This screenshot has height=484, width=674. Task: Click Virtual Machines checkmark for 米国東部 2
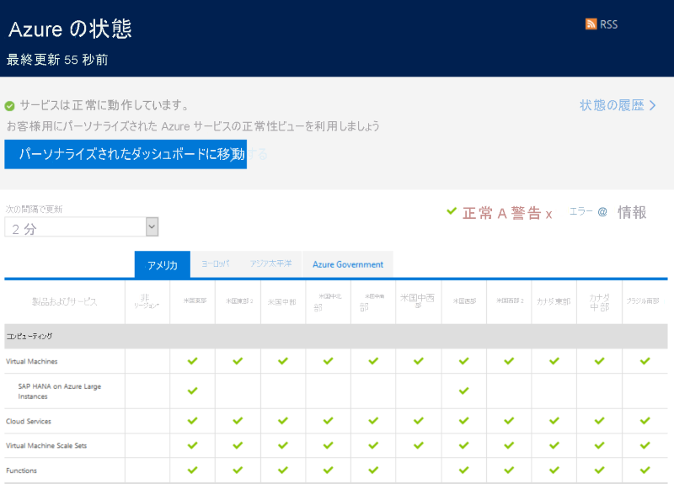(238, 361)
